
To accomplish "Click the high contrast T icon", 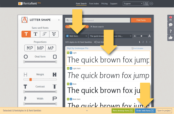I will click(54, 87).
